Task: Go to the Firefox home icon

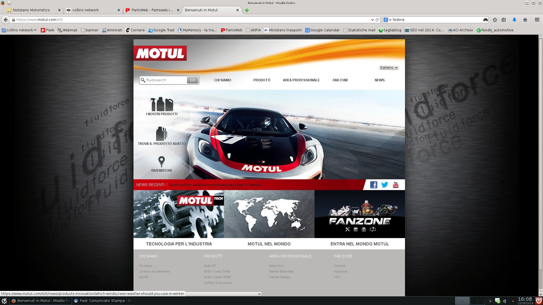Action: click(x=525, y=20)
